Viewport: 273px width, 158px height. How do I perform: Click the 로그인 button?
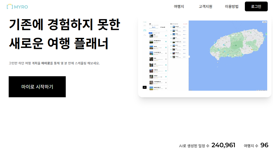(256, 6)
